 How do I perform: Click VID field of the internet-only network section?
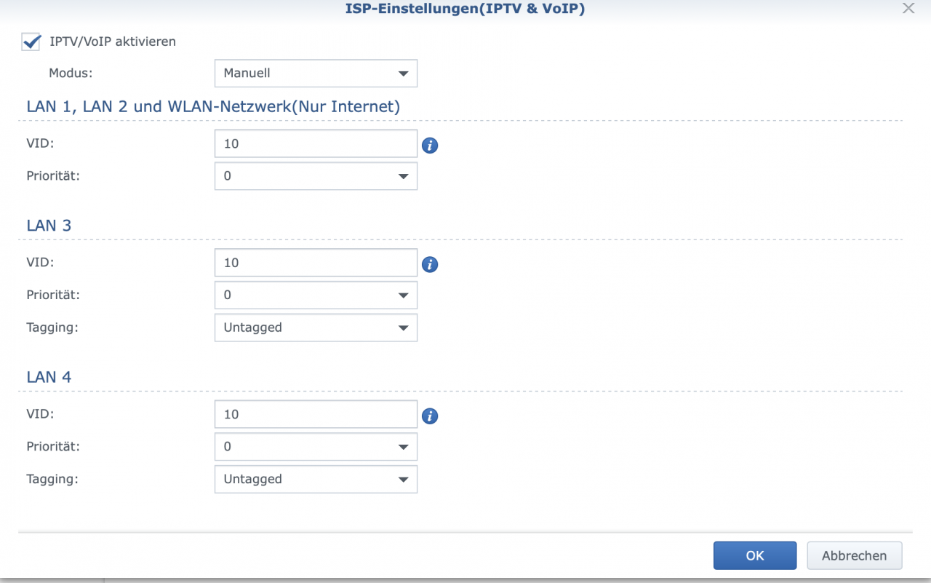tap(316, 144)
